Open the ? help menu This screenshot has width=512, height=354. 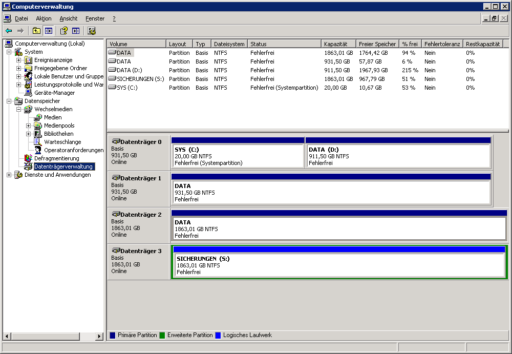click(x=114, y=18)
